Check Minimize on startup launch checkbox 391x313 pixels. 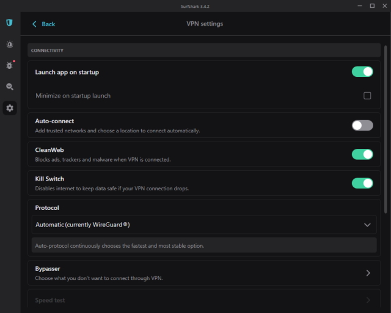click(x=367, y=96)
